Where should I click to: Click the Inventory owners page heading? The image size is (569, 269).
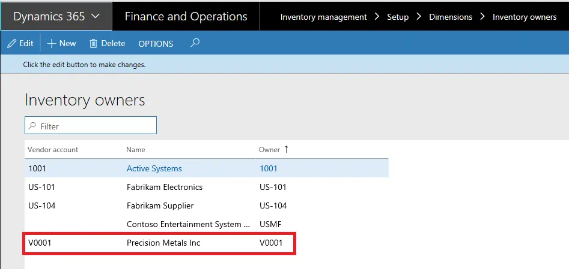click(x=85, y=100)
